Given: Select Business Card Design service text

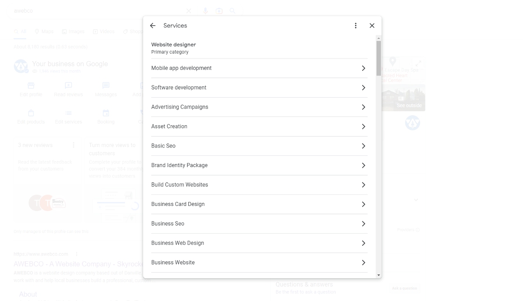Looking at the screenshot, I should pos(178,204).
